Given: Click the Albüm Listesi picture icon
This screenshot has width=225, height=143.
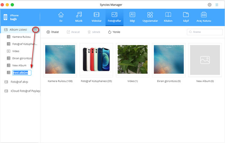Looking at the screenshot, I should pyautogui.click(x=6, y=29).
